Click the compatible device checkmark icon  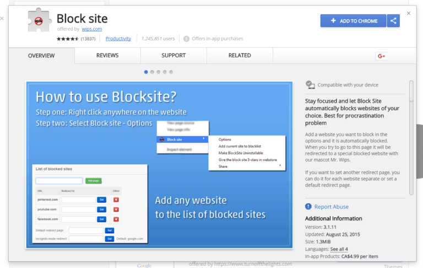(x=310, y=84)
